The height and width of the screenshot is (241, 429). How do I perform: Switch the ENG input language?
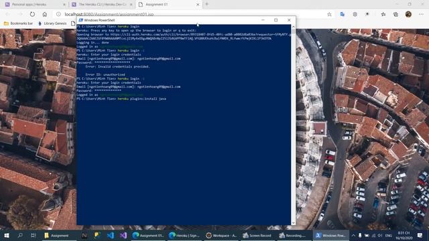click(389, 235)
